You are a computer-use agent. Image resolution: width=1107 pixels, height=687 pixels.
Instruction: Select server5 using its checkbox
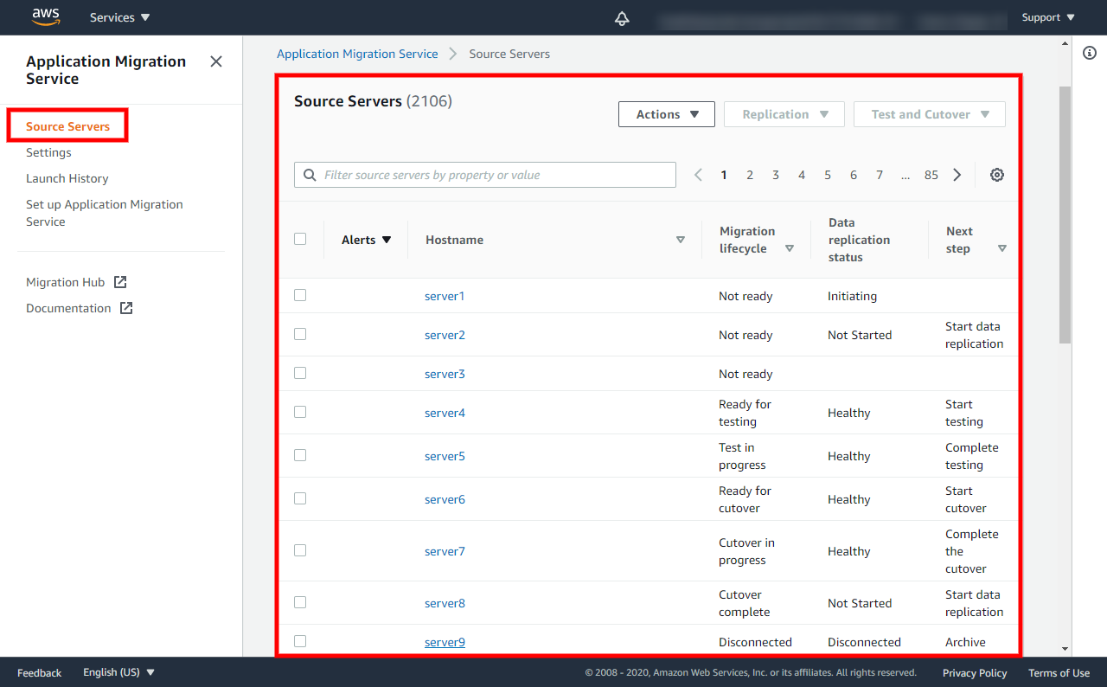point(300,455)
